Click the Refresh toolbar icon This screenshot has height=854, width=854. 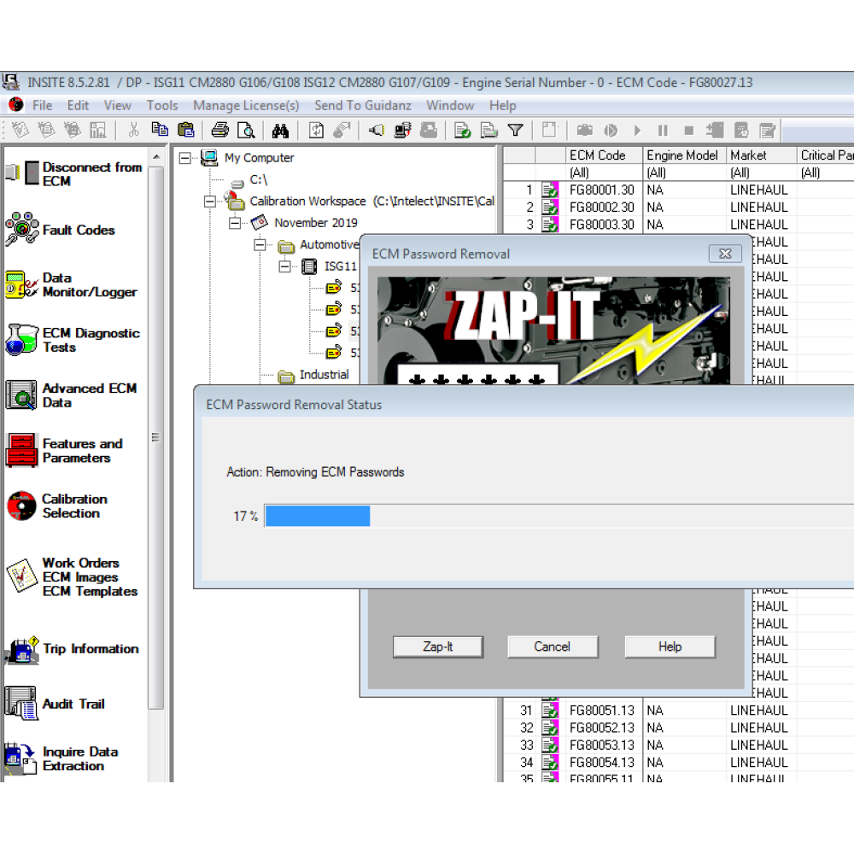tap(317, 130)
